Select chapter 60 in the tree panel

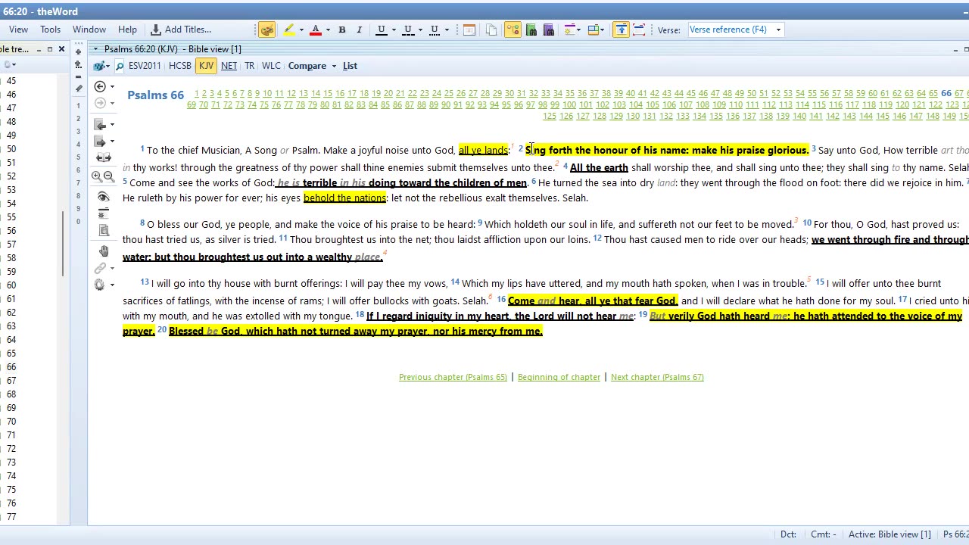(11, 285)
